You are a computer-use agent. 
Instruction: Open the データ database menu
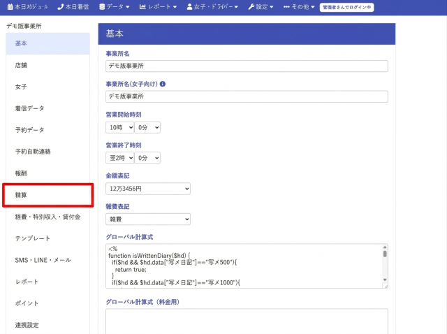[x=114, y=7]
